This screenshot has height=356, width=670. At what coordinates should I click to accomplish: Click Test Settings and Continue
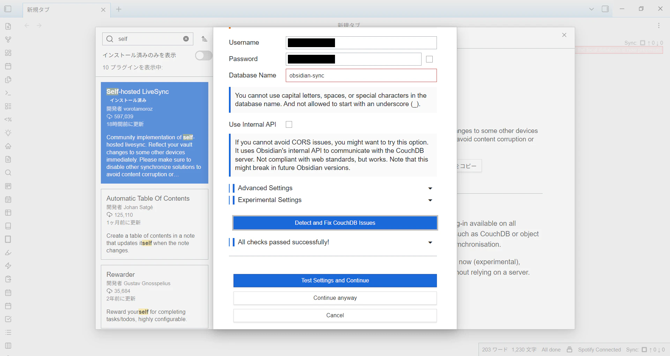pos(335,281)
